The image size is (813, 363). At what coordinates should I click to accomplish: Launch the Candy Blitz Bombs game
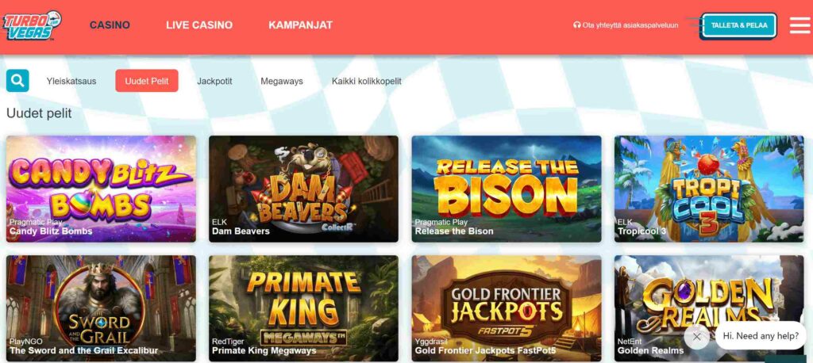[x=101, y=189]
